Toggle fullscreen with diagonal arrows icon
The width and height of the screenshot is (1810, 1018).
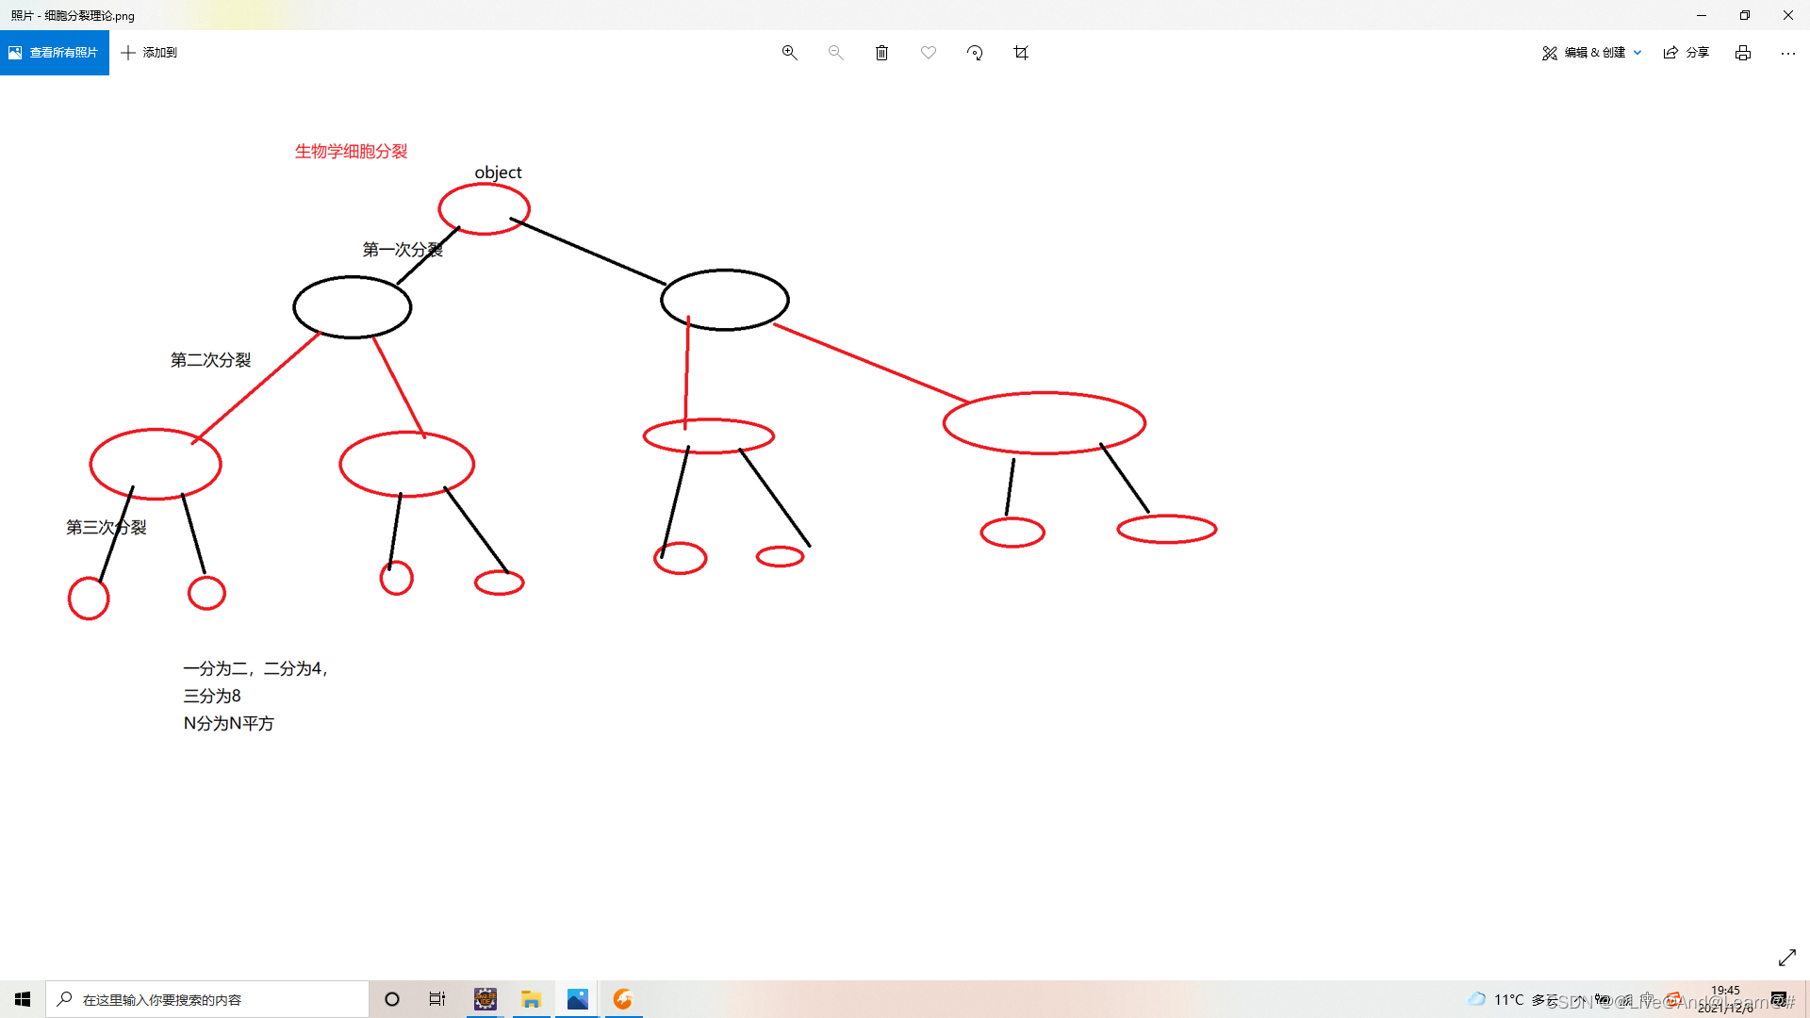(x=1786, y=958)
